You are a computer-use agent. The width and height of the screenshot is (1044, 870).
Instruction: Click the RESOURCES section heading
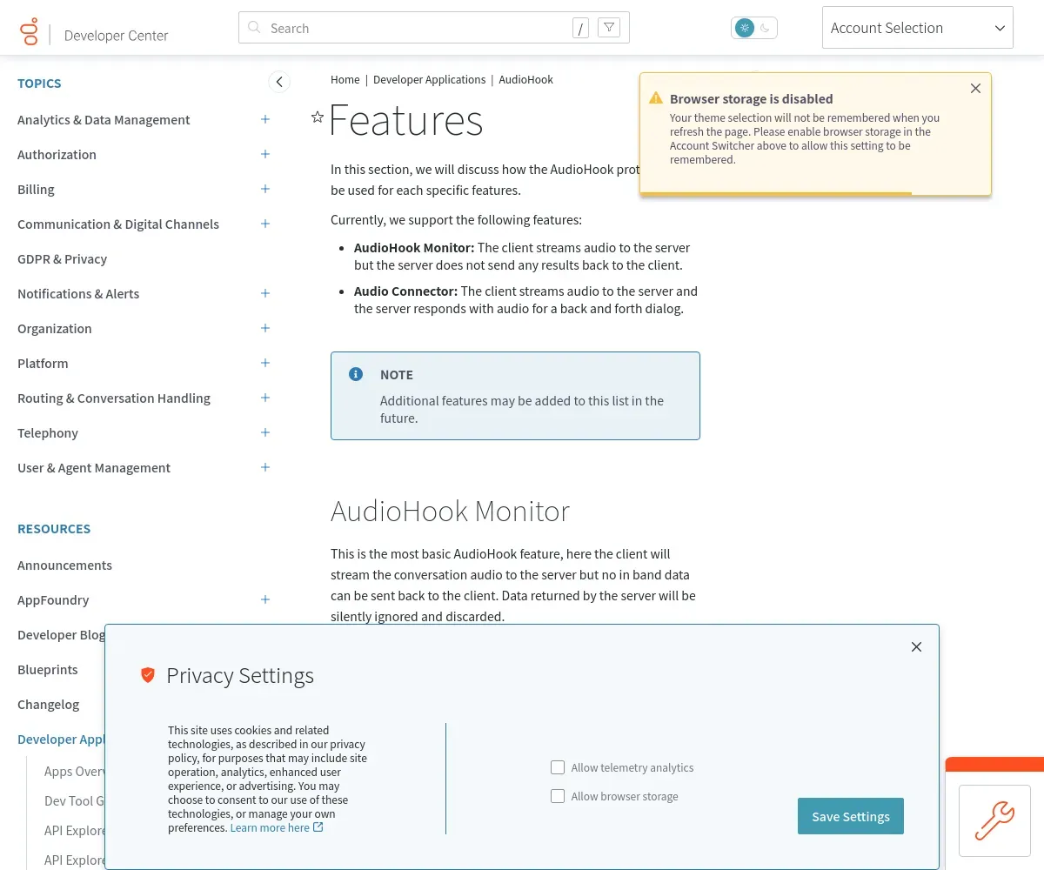pyautogui.click(x=54, y=529)
